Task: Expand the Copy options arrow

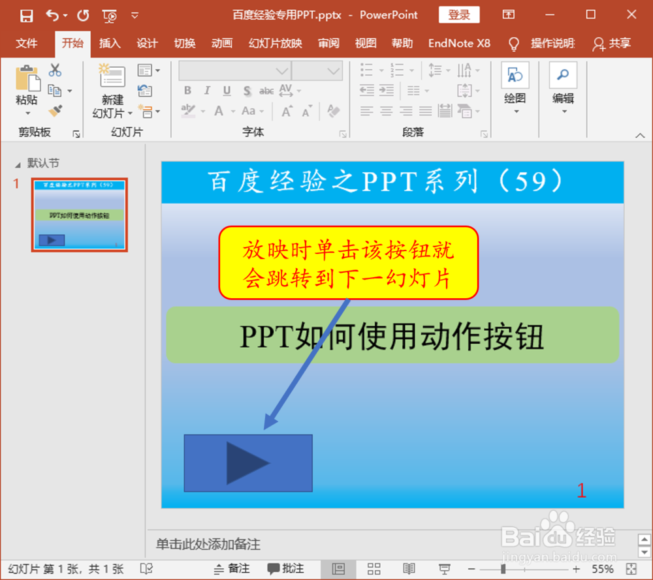Action: [70, 91]
